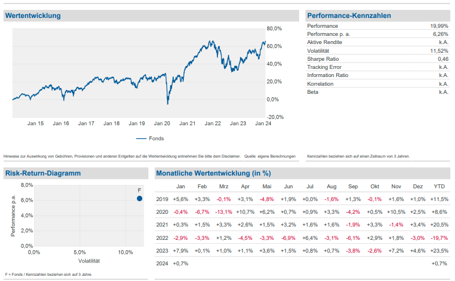Click the Sharpe Ratio row label
Screen dimensions: 455x281
point(323,59)
